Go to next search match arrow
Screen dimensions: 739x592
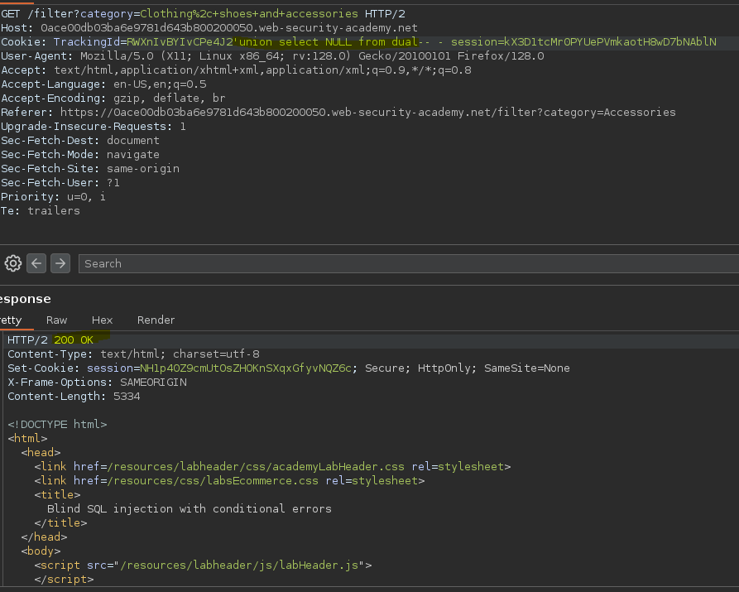click(60, 263)
